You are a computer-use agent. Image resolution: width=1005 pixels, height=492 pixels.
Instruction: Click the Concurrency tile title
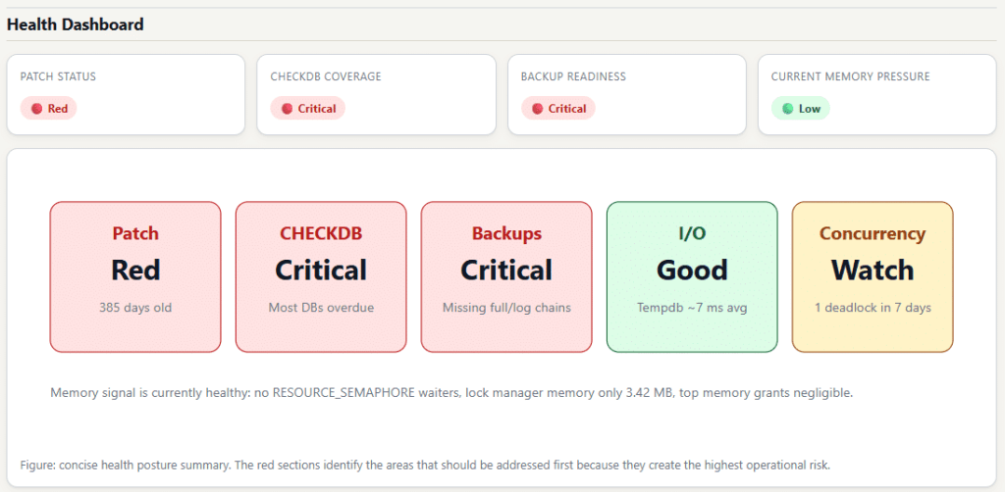point(873,233)
